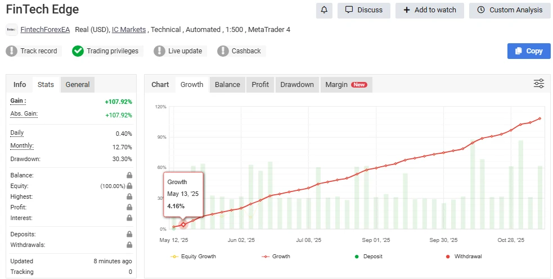
Task: Click the FintechForexEA avatar logo
Action: coord(11,30)
